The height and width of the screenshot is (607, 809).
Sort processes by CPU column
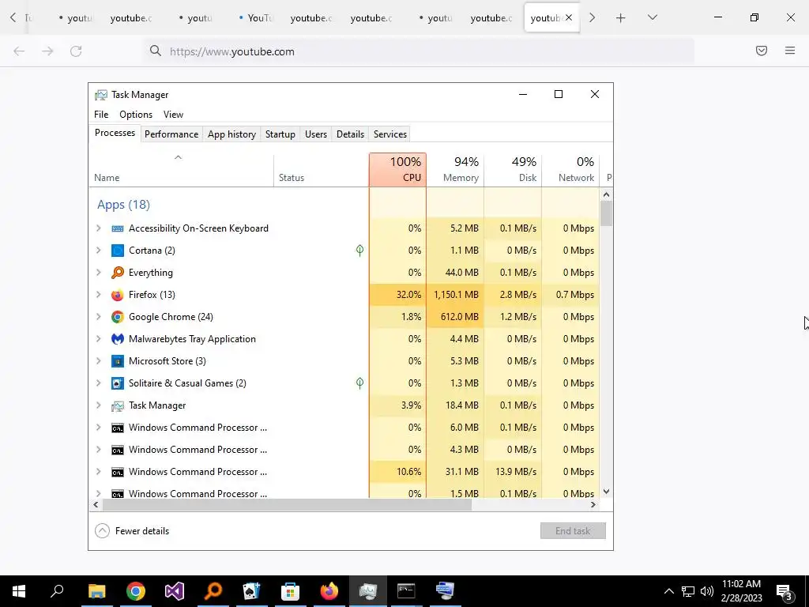(x=398, y=169)
